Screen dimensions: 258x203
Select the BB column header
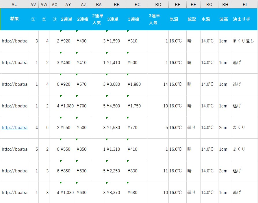point(117,4)
